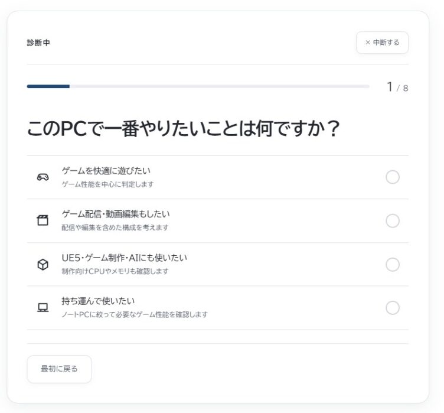Click the subtitle ゲーム性能を中心に判定します

[107, 184]
